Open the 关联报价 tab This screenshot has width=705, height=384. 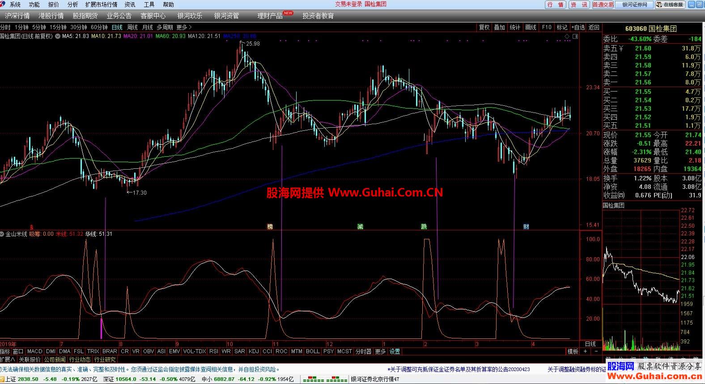[30, 359]
